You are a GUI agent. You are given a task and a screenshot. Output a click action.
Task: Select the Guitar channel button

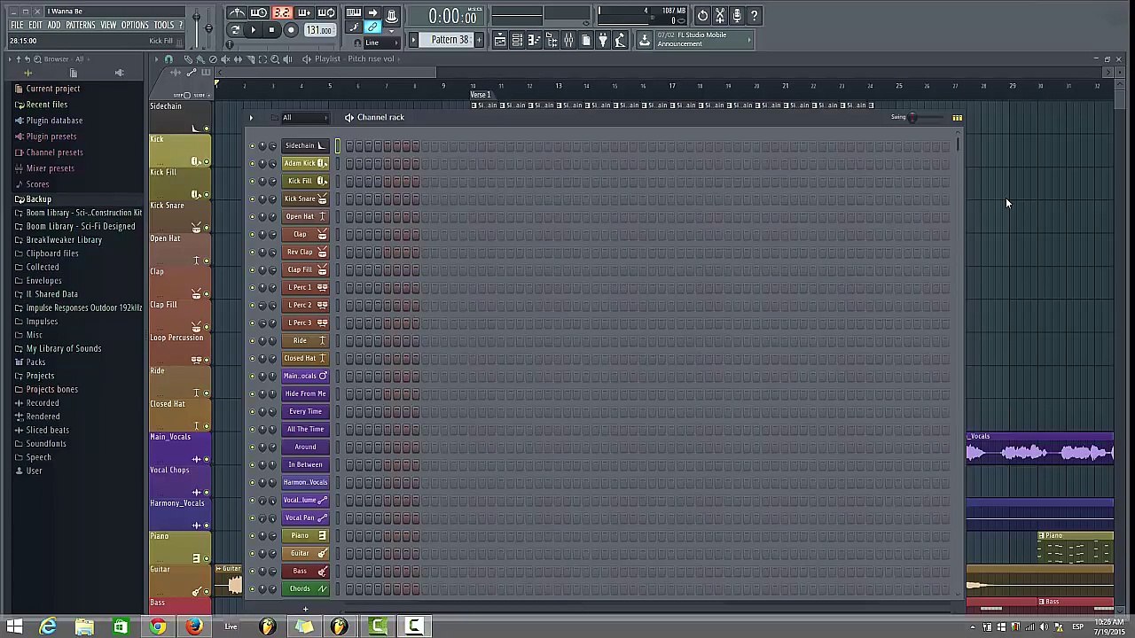[305, 553]
